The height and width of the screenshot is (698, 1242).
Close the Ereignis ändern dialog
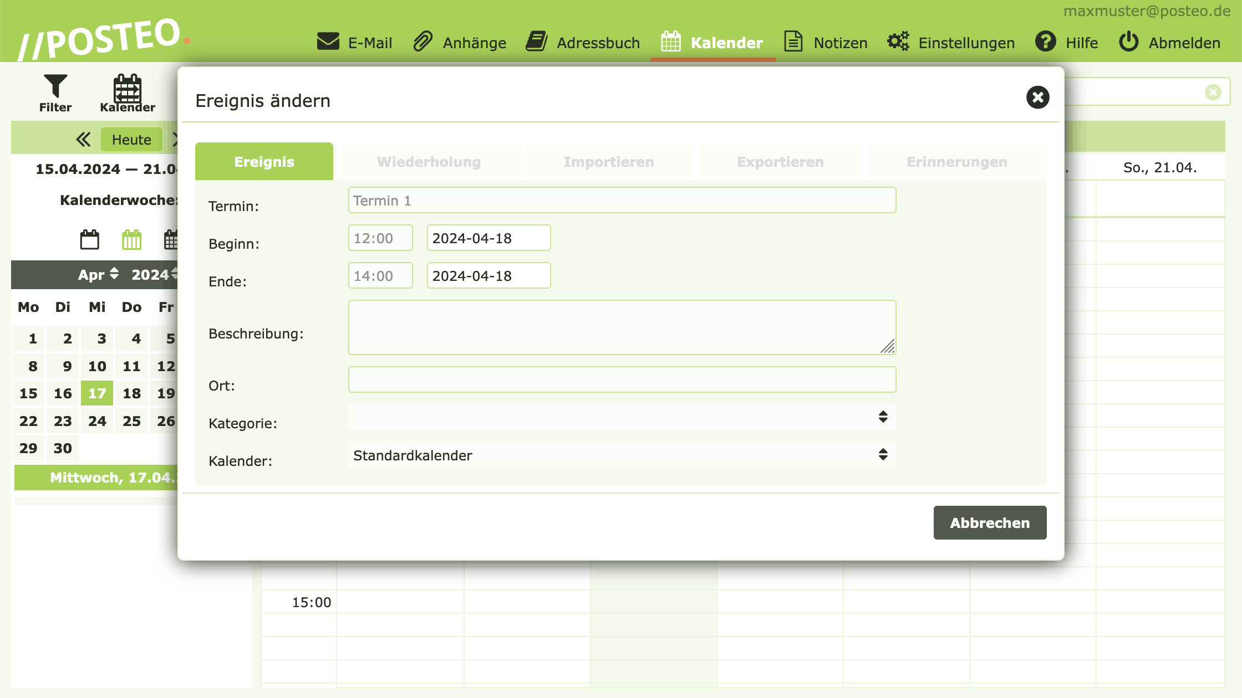click(x=1037, y=97)
